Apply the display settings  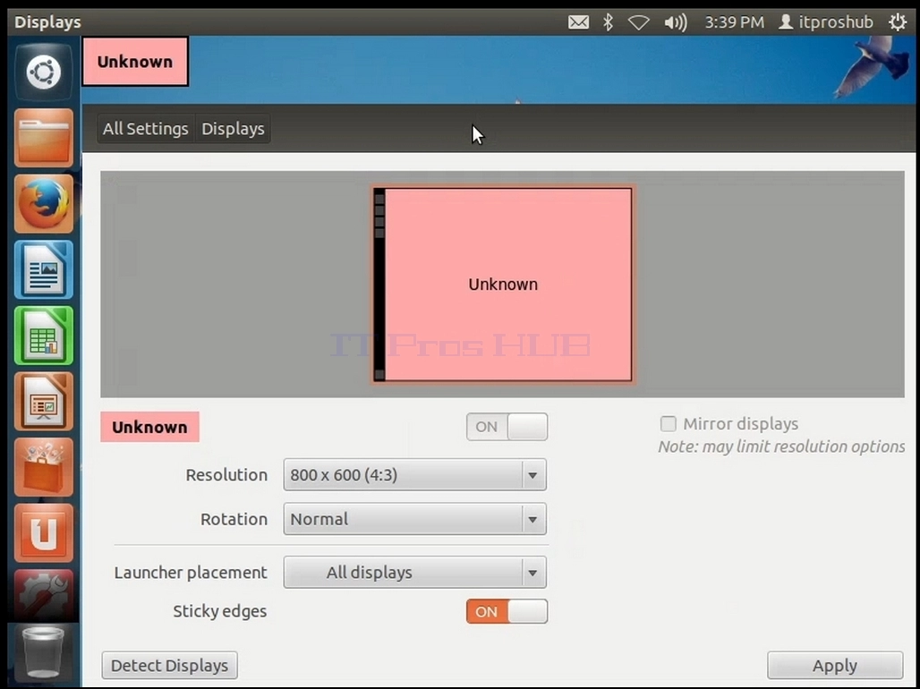click(835, 666)
